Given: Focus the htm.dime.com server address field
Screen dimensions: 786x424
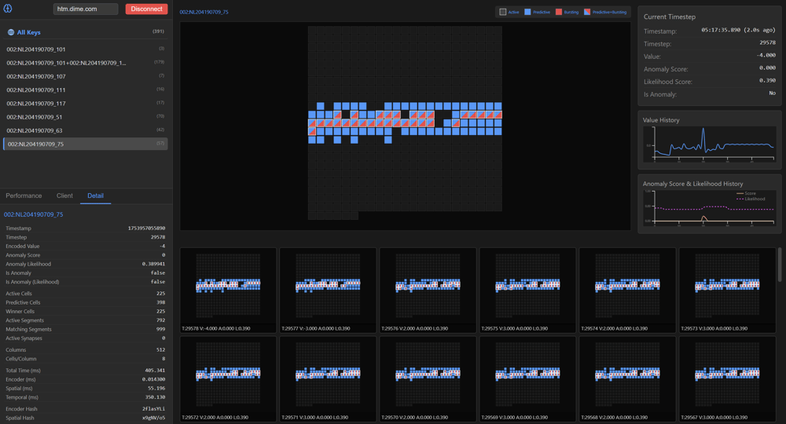Looking at the screenshot, I should click(x=86, y=9).
